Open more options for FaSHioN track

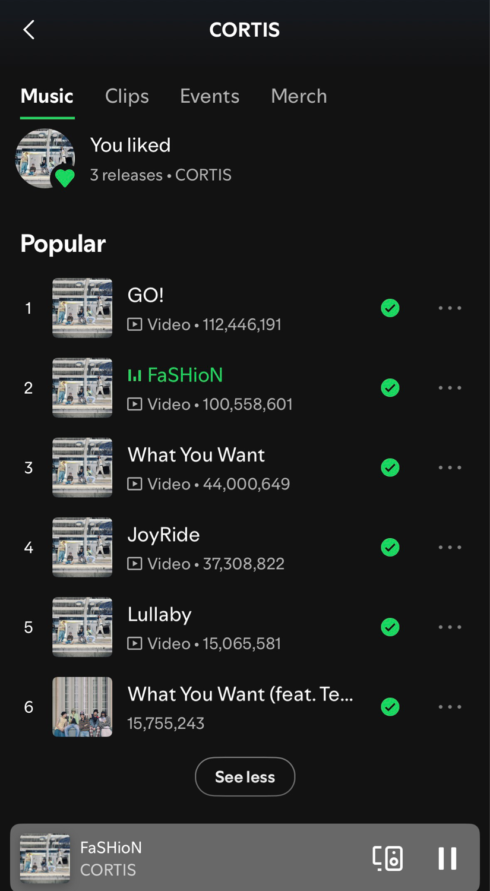(450, 388)
